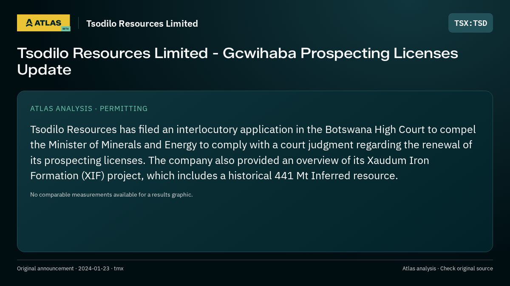Click the small BETA tag on the logo
The height and width of the screenshot is (286, 510).
(65, 29)
